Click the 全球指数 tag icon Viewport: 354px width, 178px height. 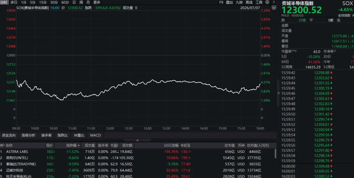click(x=353, y=15)
